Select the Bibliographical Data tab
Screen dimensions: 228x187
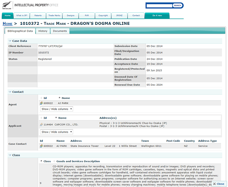click(x=20, y=31)
